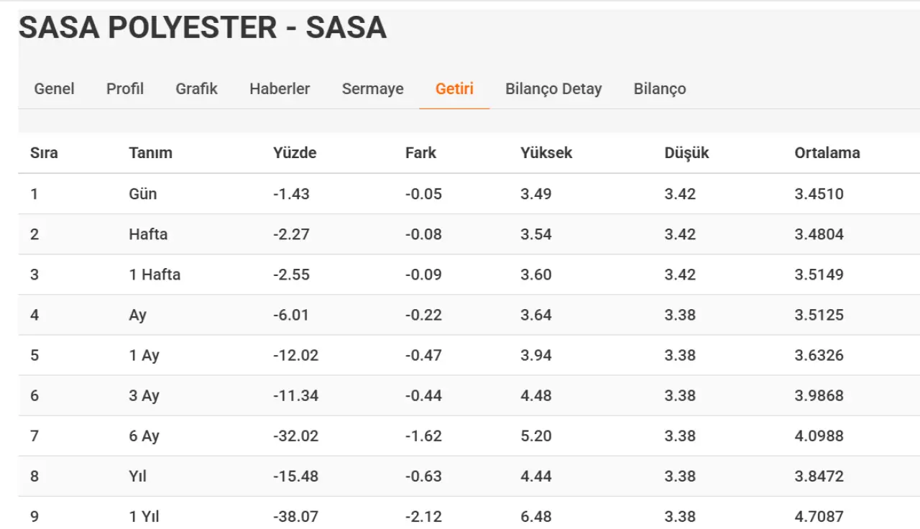Select the Gün row label
The width and height of the screenshot is (920, 529).
click(143, 194)
